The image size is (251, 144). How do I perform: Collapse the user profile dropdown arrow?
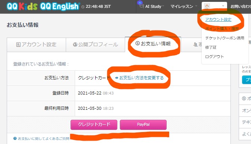point(223,6)
